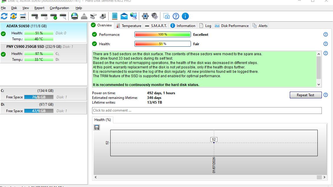Viewport: 333px width, 187px height.
Task: Click the camera screenshot capture icon
Action: (x=166, y=16)
